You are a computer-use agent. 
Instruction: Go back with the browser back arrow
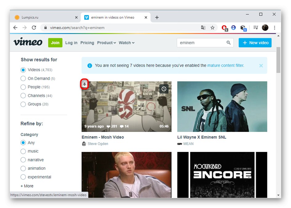[x=15, y=28]
